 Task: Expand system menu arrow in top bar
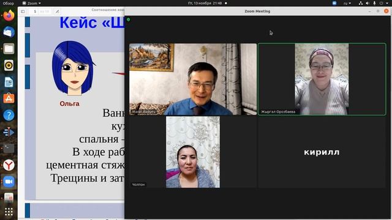388,3
